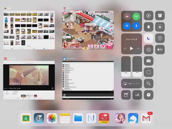Toggle rotation lock button

[149, 16]
